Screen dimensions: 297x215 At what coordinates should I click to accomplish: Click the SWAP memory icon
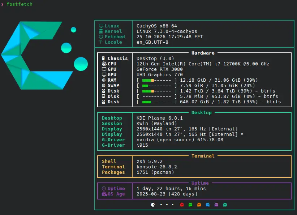104,86
